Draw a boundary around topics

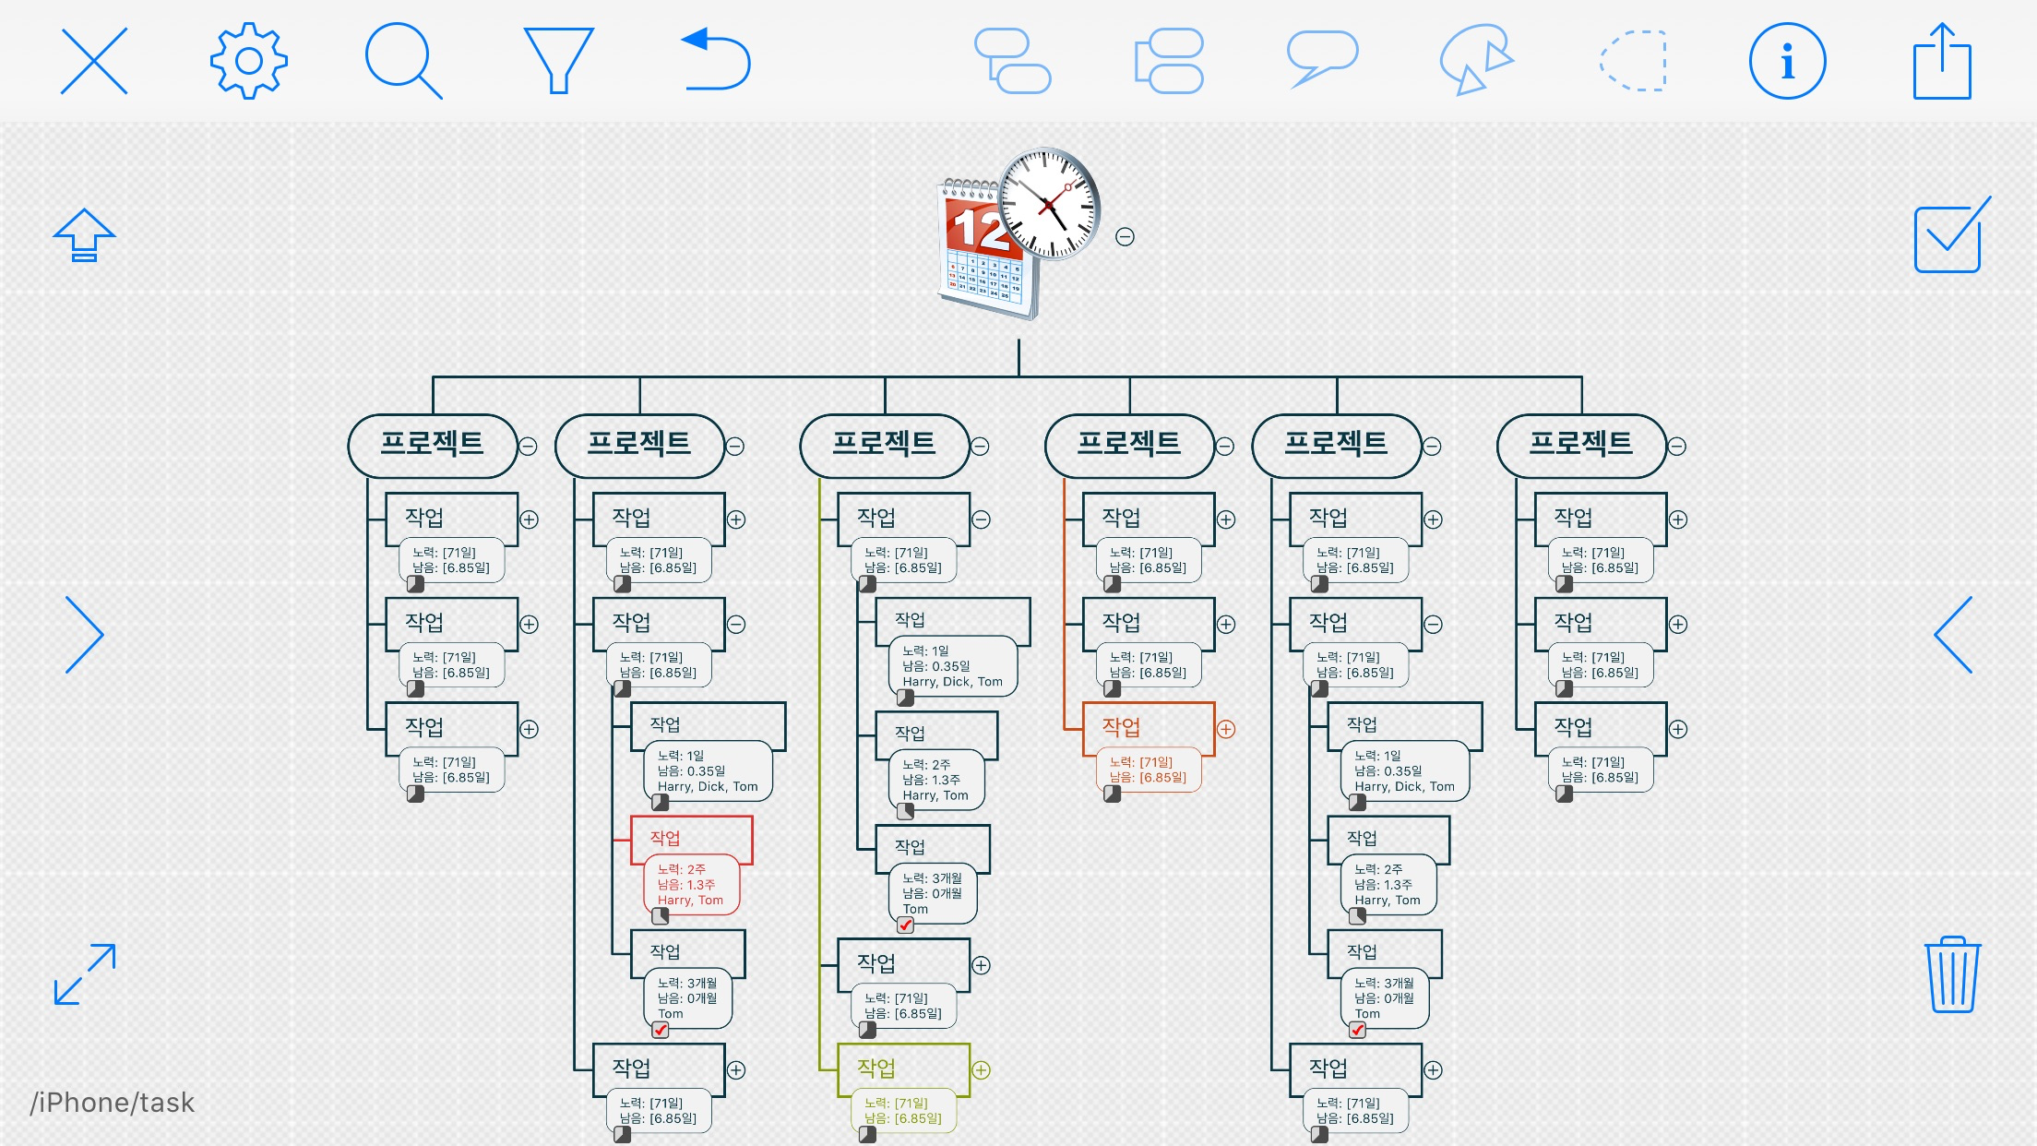(x=1633, y=59)
